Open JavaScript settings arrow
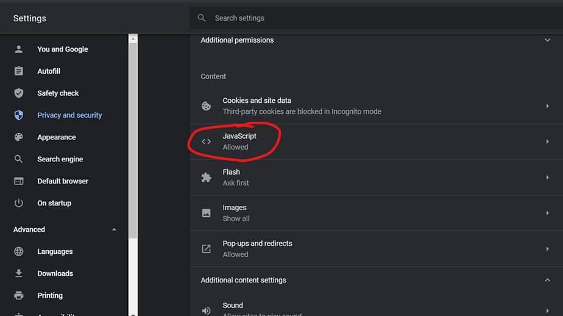The height and width of the screenshot is (316, 563). (547, 141)
